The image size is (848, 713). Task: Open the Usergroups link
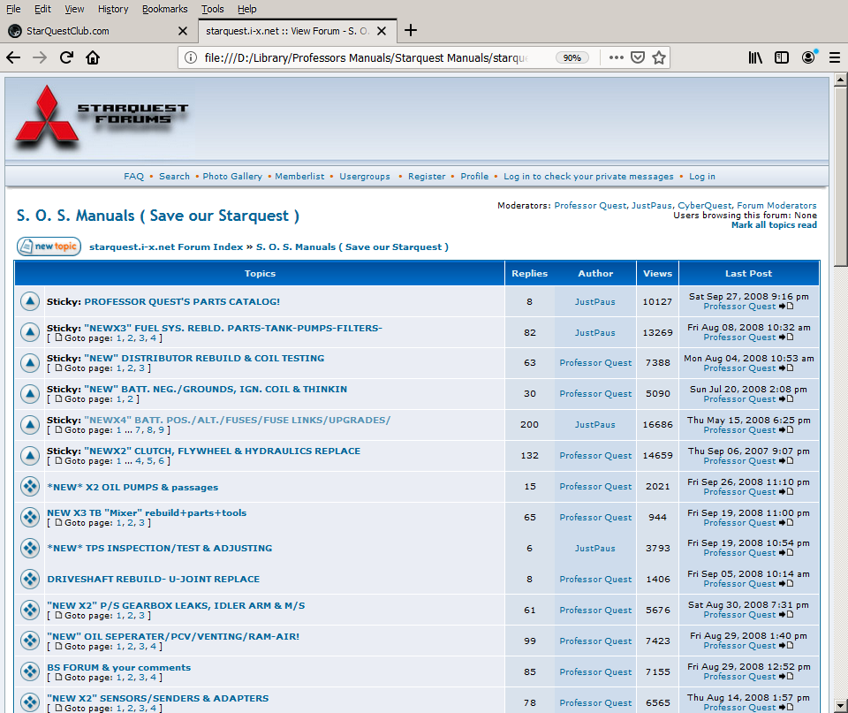click(365, 177)
